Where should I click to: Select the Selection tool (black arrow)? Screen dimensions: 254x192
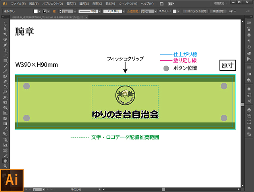(5, 24)
